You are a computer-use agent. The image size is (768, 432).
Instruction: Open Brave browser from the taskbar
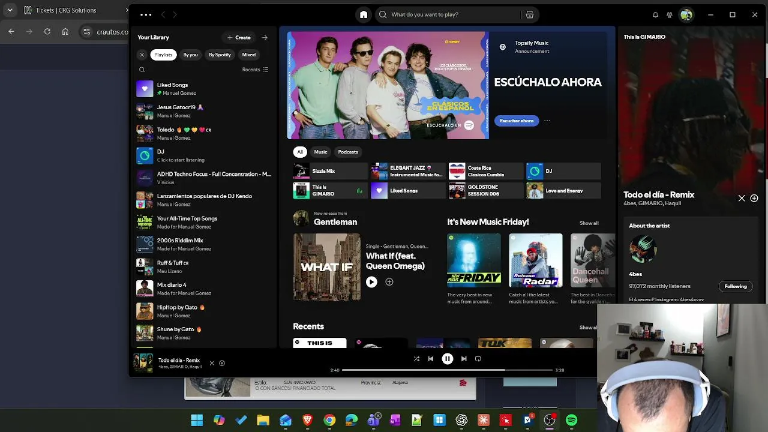[x=308, y=421]
